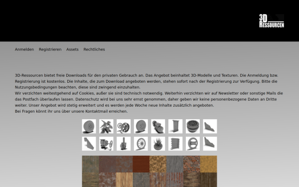Open the spiky potted plant thumbnail
This screenshot has width=299, height=187.
coord(158,144)
